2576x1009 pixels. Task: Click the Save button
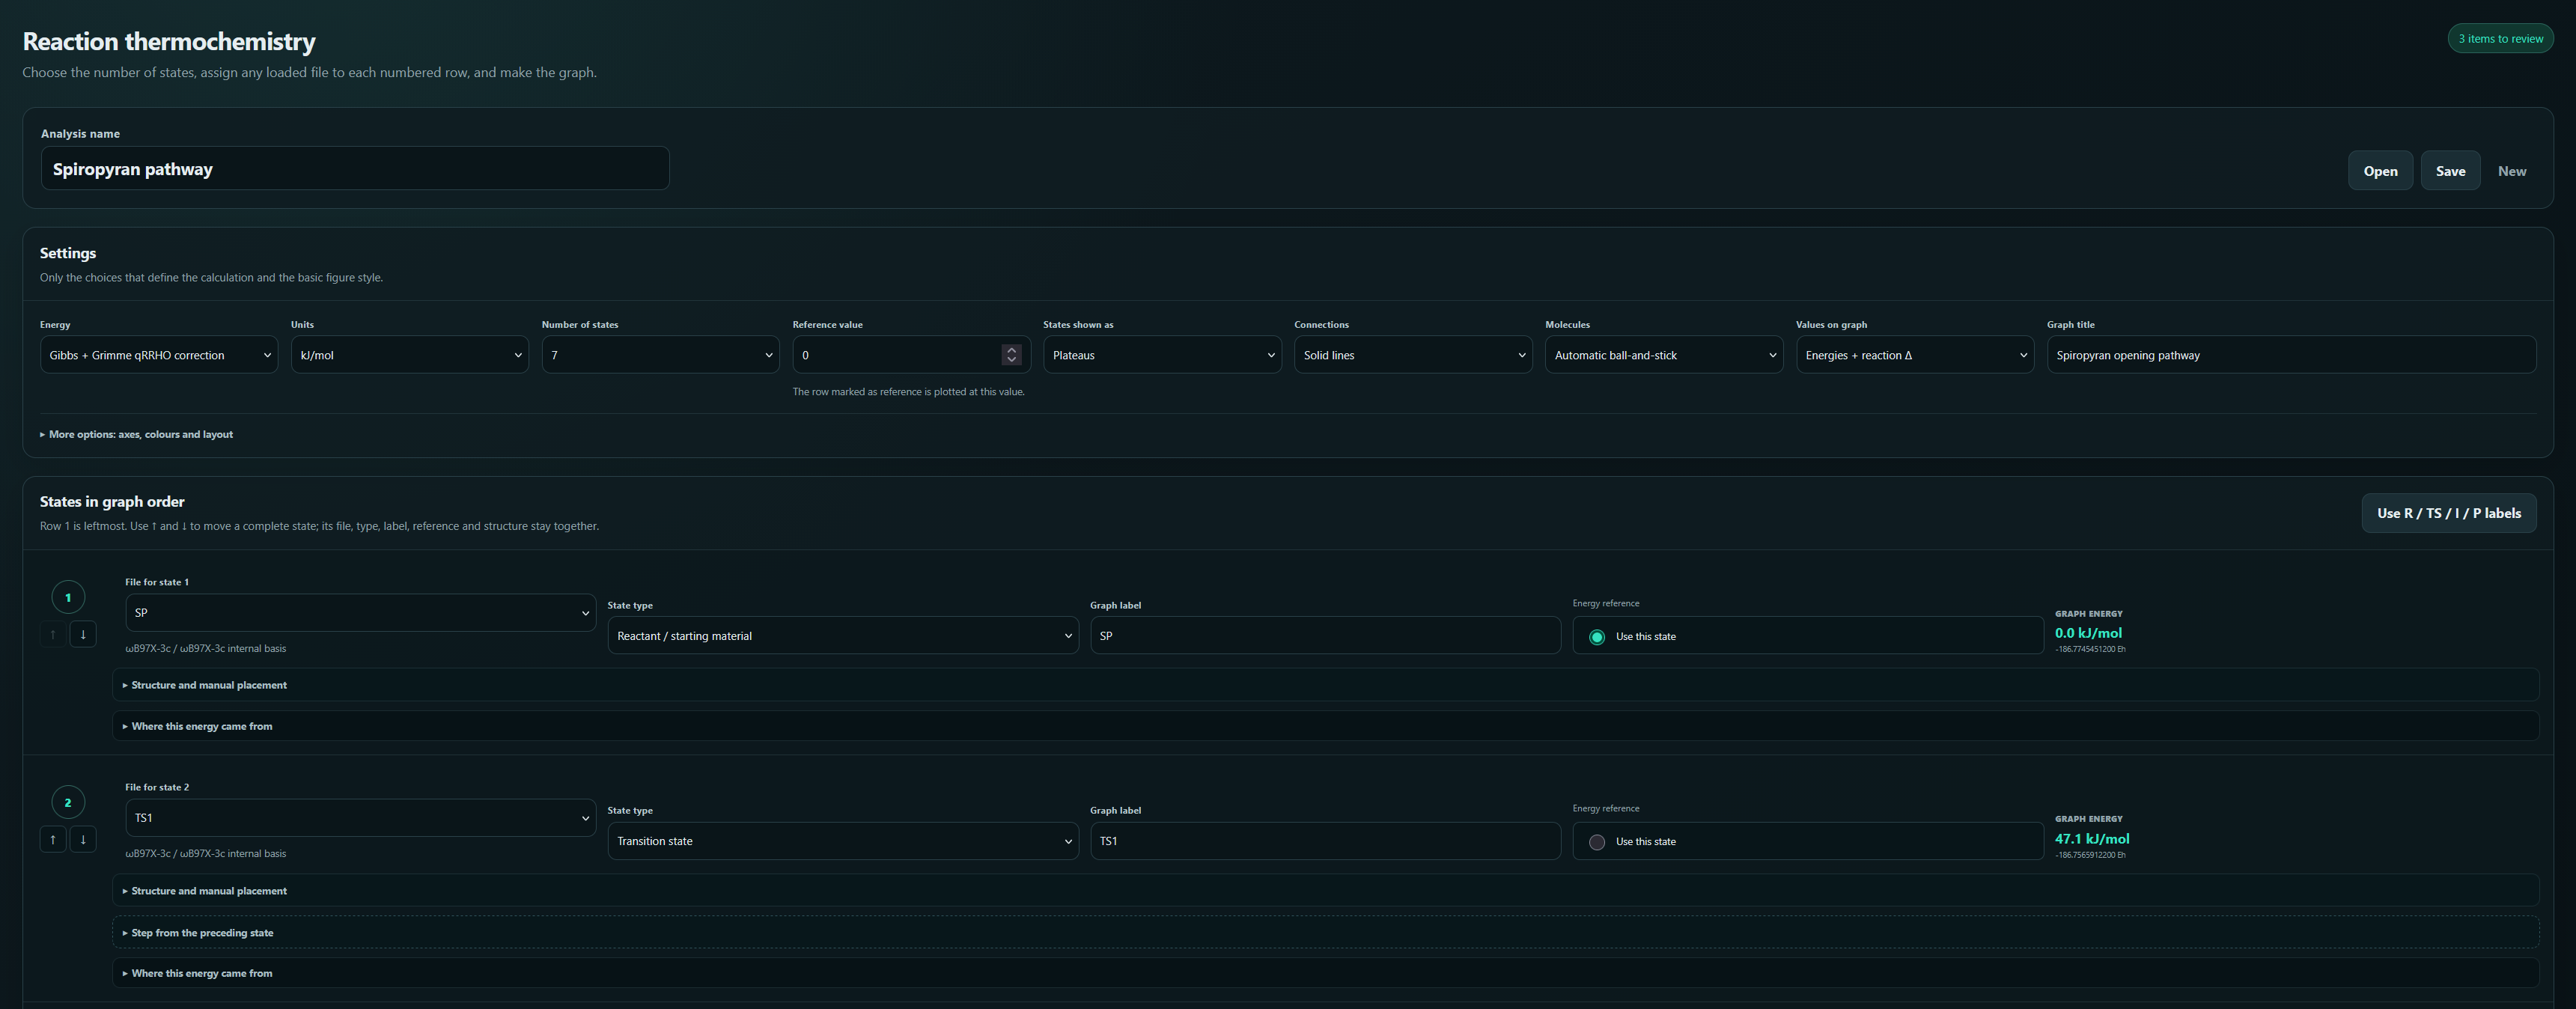point(2450,171)
